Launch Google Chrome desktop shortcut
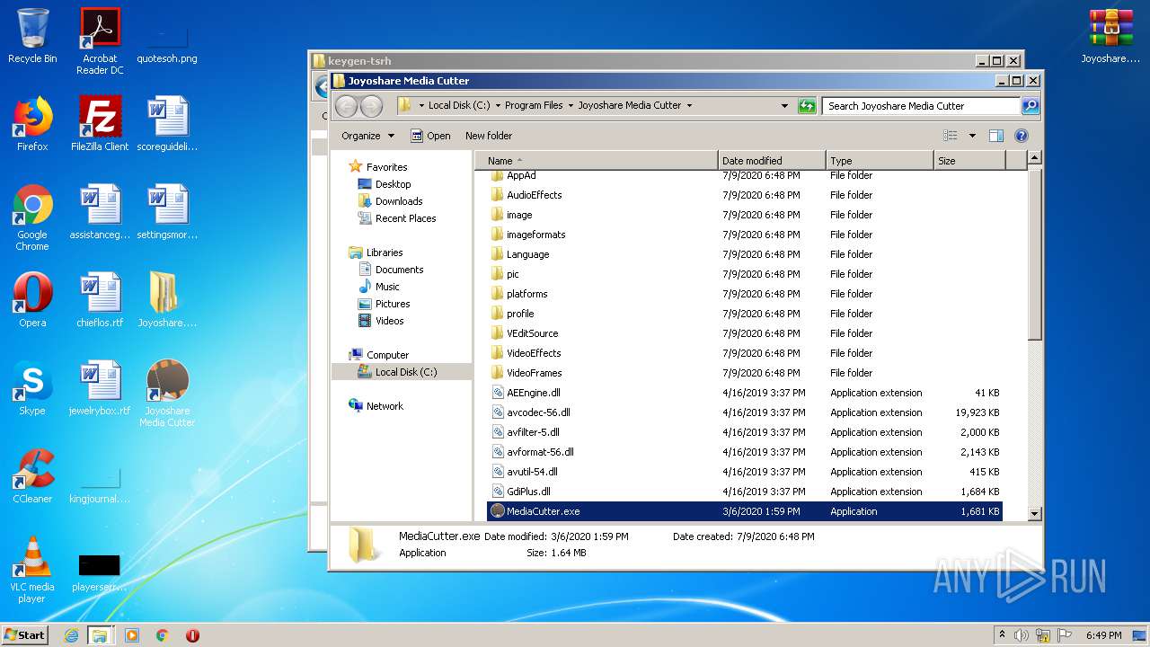The height and width of the screenshot is (647, 1150). (32, 217)
